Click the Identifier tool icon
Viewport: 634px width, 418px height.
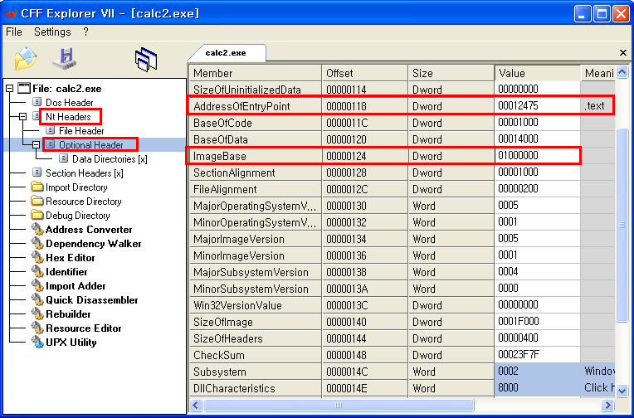[x=37, y=272]
